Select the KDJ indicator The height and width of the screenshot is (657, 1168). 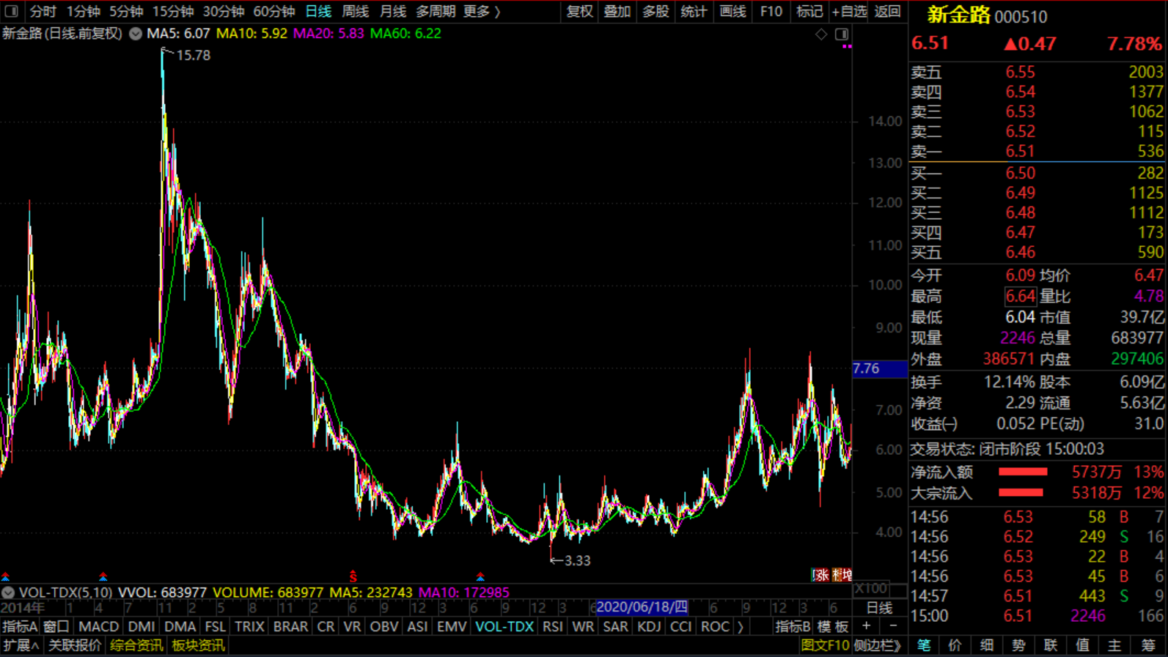pyautogui.click(x=649, y=626)
